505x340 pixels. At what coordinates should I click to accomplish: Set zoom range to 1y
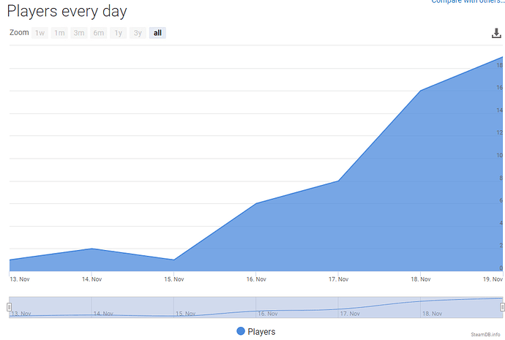click(118, 33)
